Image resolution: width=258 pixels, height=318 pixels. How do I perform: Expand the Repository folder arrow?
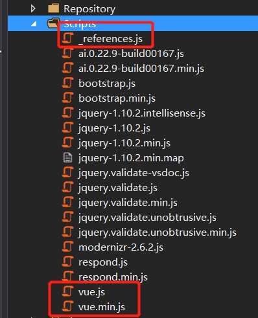click(33, 8)
